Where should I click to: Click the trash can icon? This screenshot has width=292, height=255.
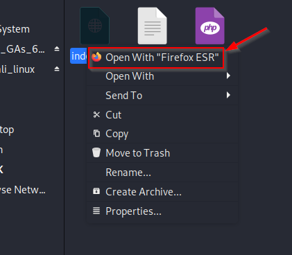pyautogui.click(x=96, y=152)
